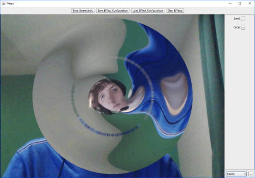Open Load Effect Configuration
The image size is (255, 178).
point(147,11)
